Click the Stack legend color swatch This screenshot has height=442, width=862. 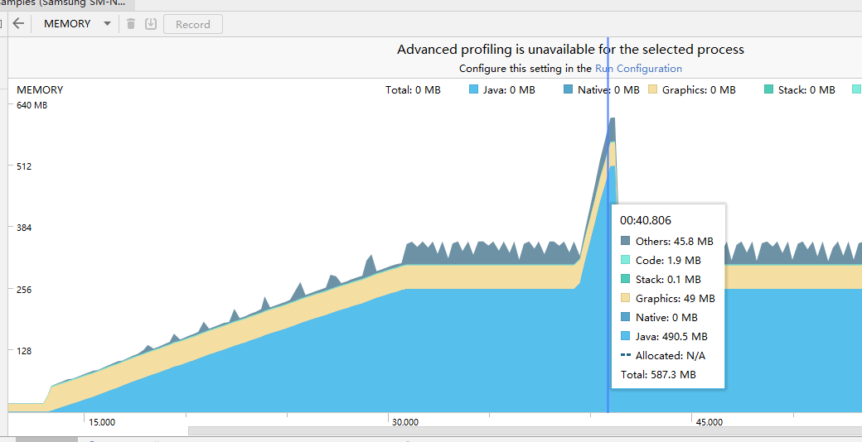pyautogui.click(x=768, y=89)
